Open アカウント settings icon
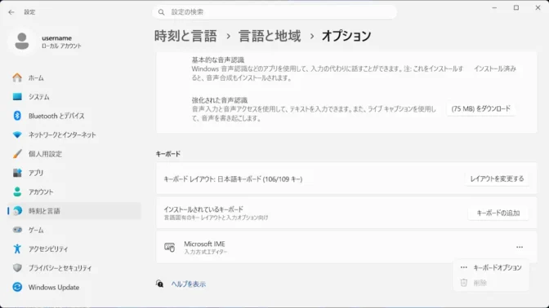 click(x=17, y=191)
